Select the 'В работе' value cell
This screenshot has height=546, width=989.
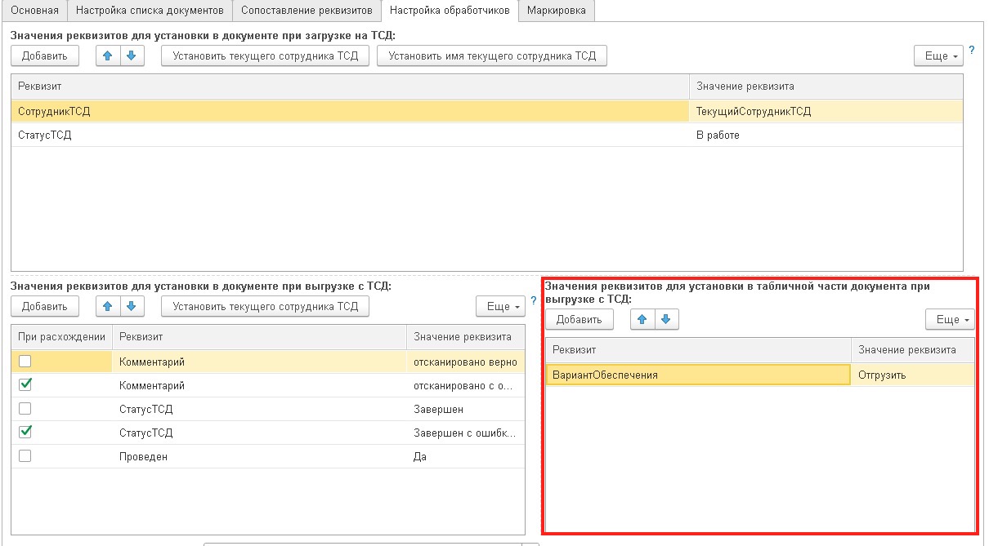(826, 135)
